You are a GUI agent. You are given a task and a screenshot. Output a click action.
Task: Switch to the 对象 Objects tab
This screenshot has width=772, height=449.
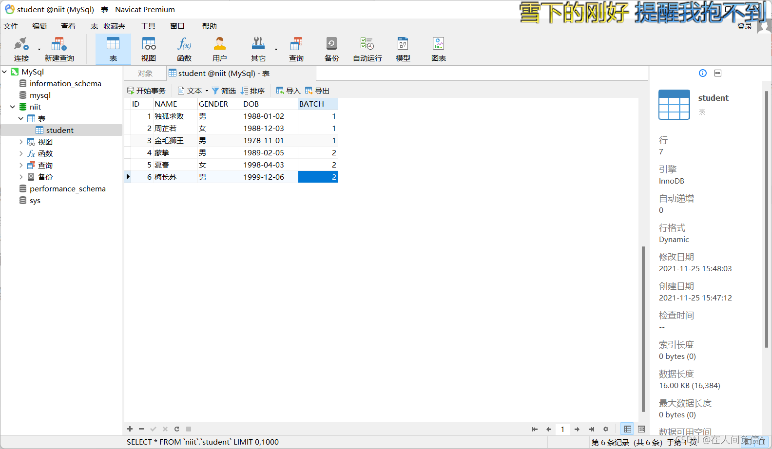tap(145, 74)
